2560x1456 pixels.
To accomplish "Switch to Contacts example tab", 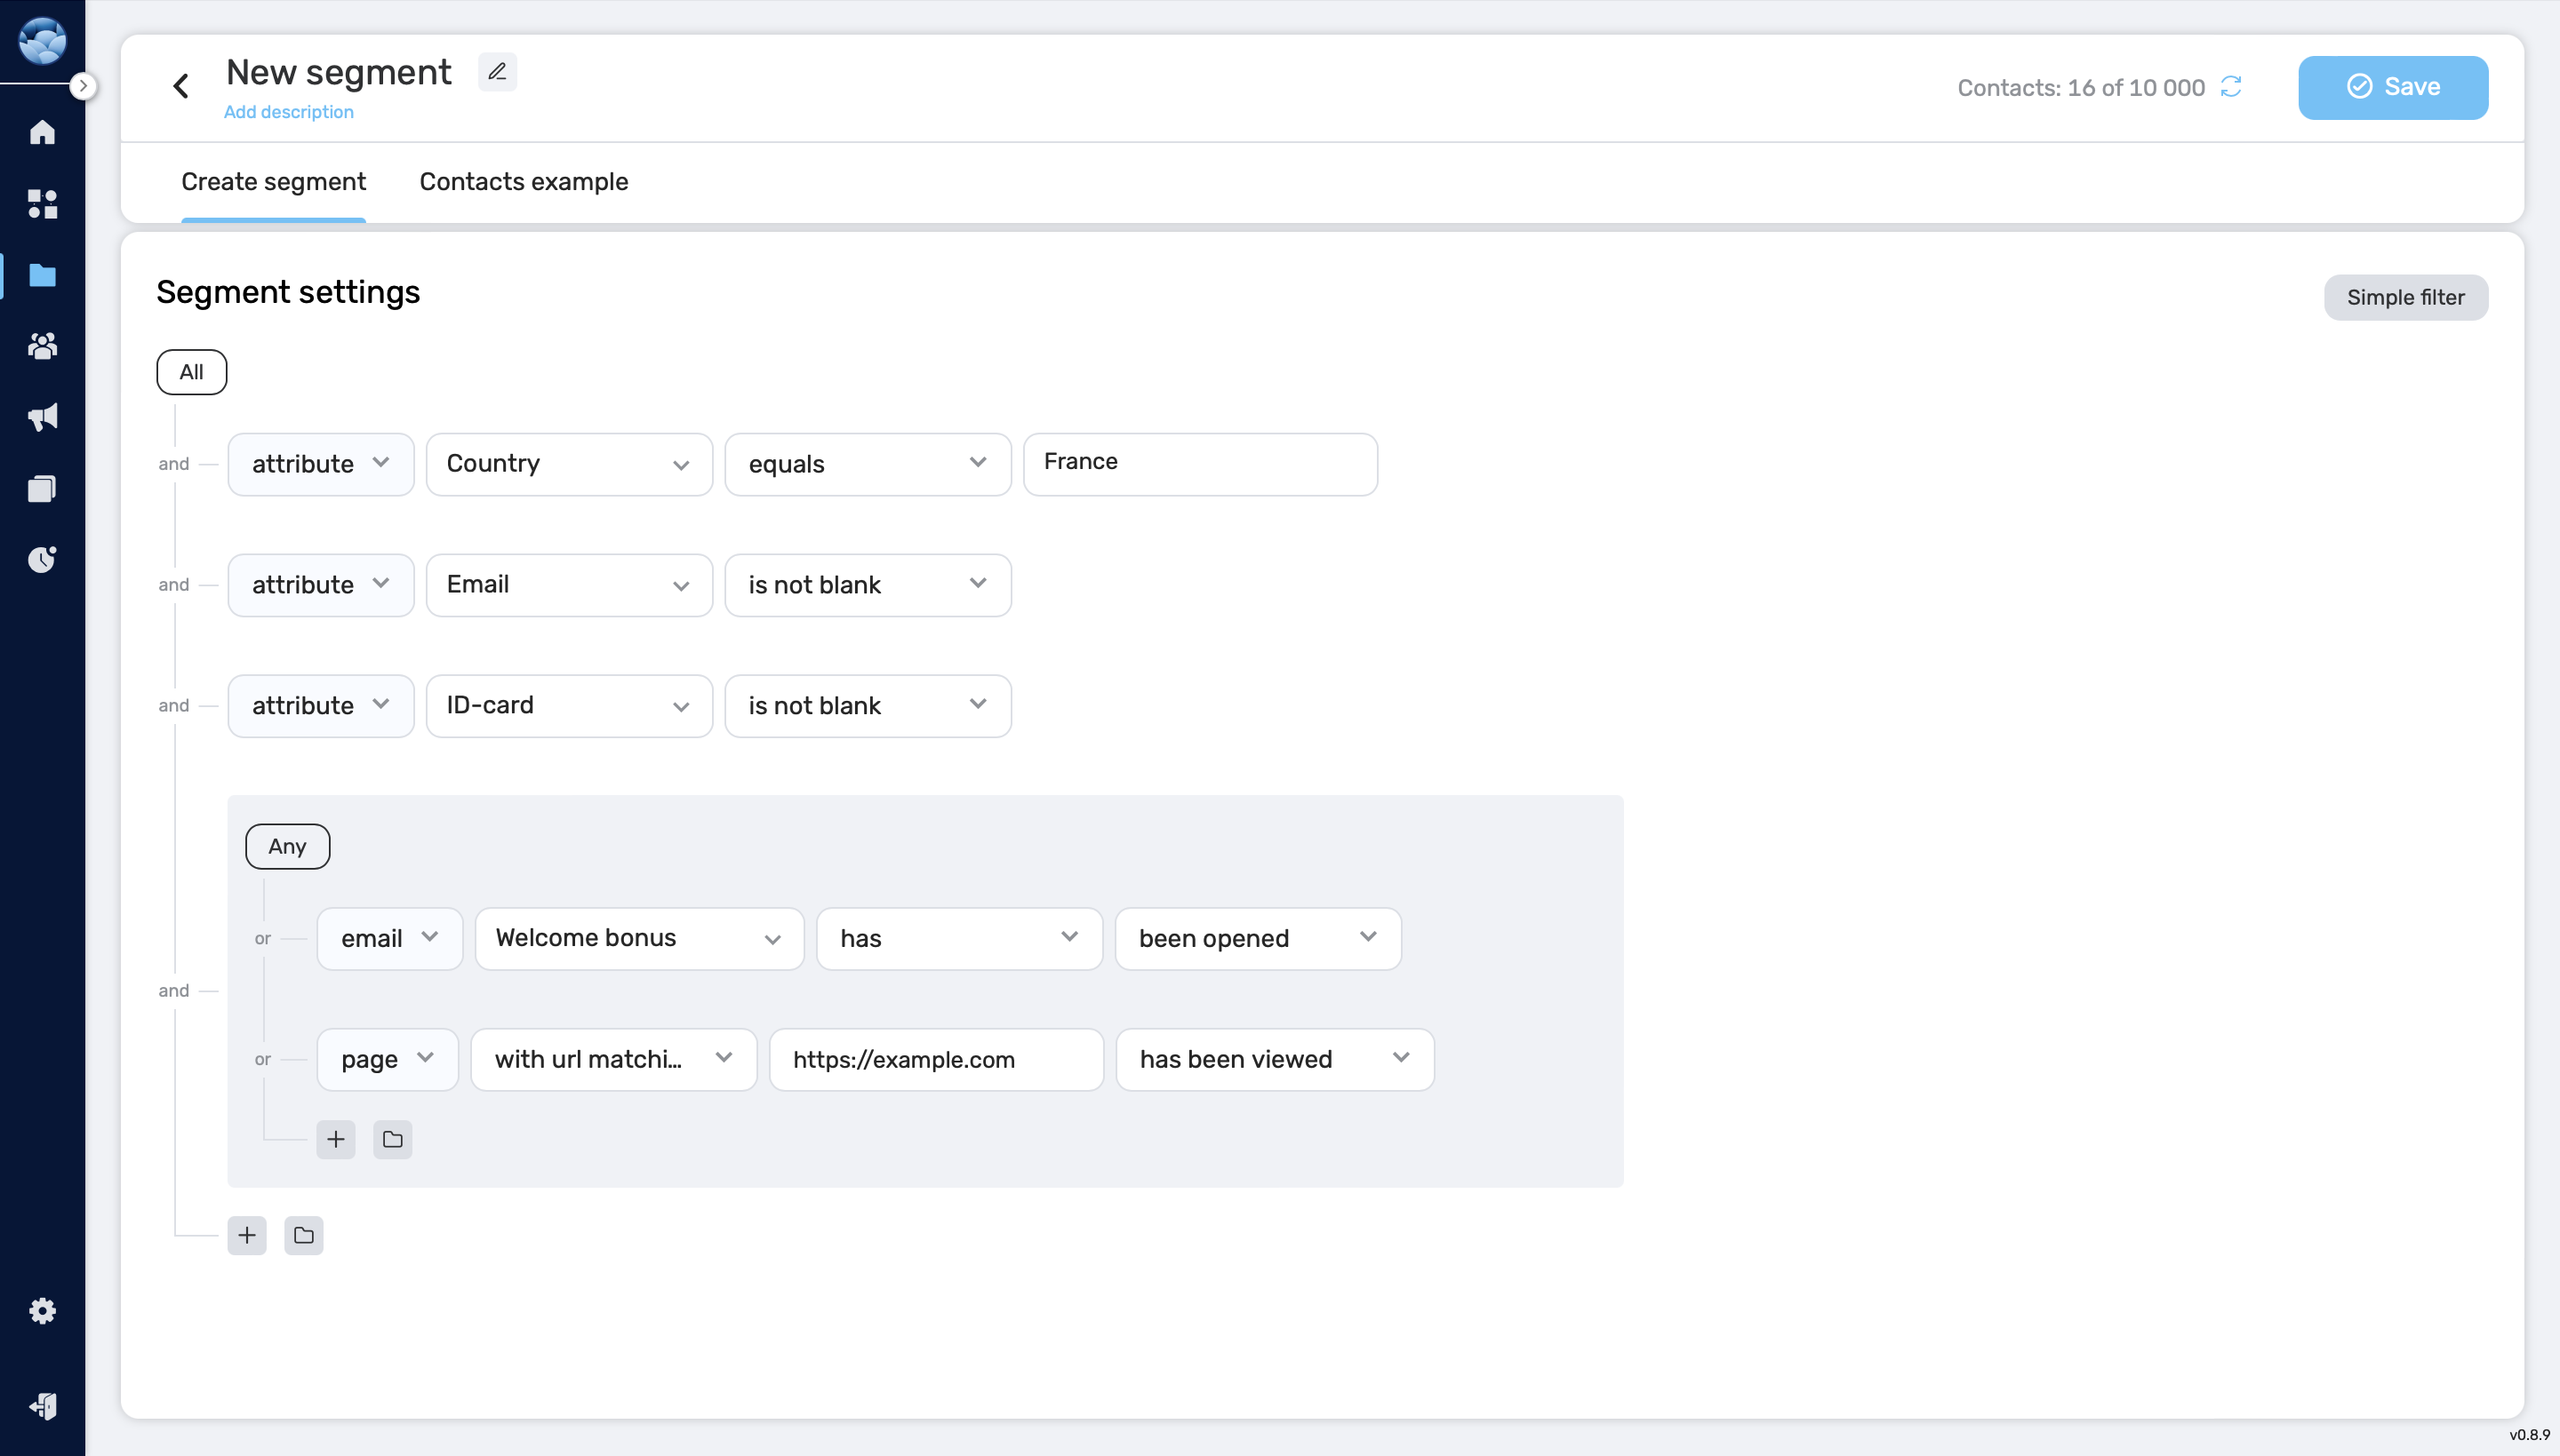I will tap(524, 182).
